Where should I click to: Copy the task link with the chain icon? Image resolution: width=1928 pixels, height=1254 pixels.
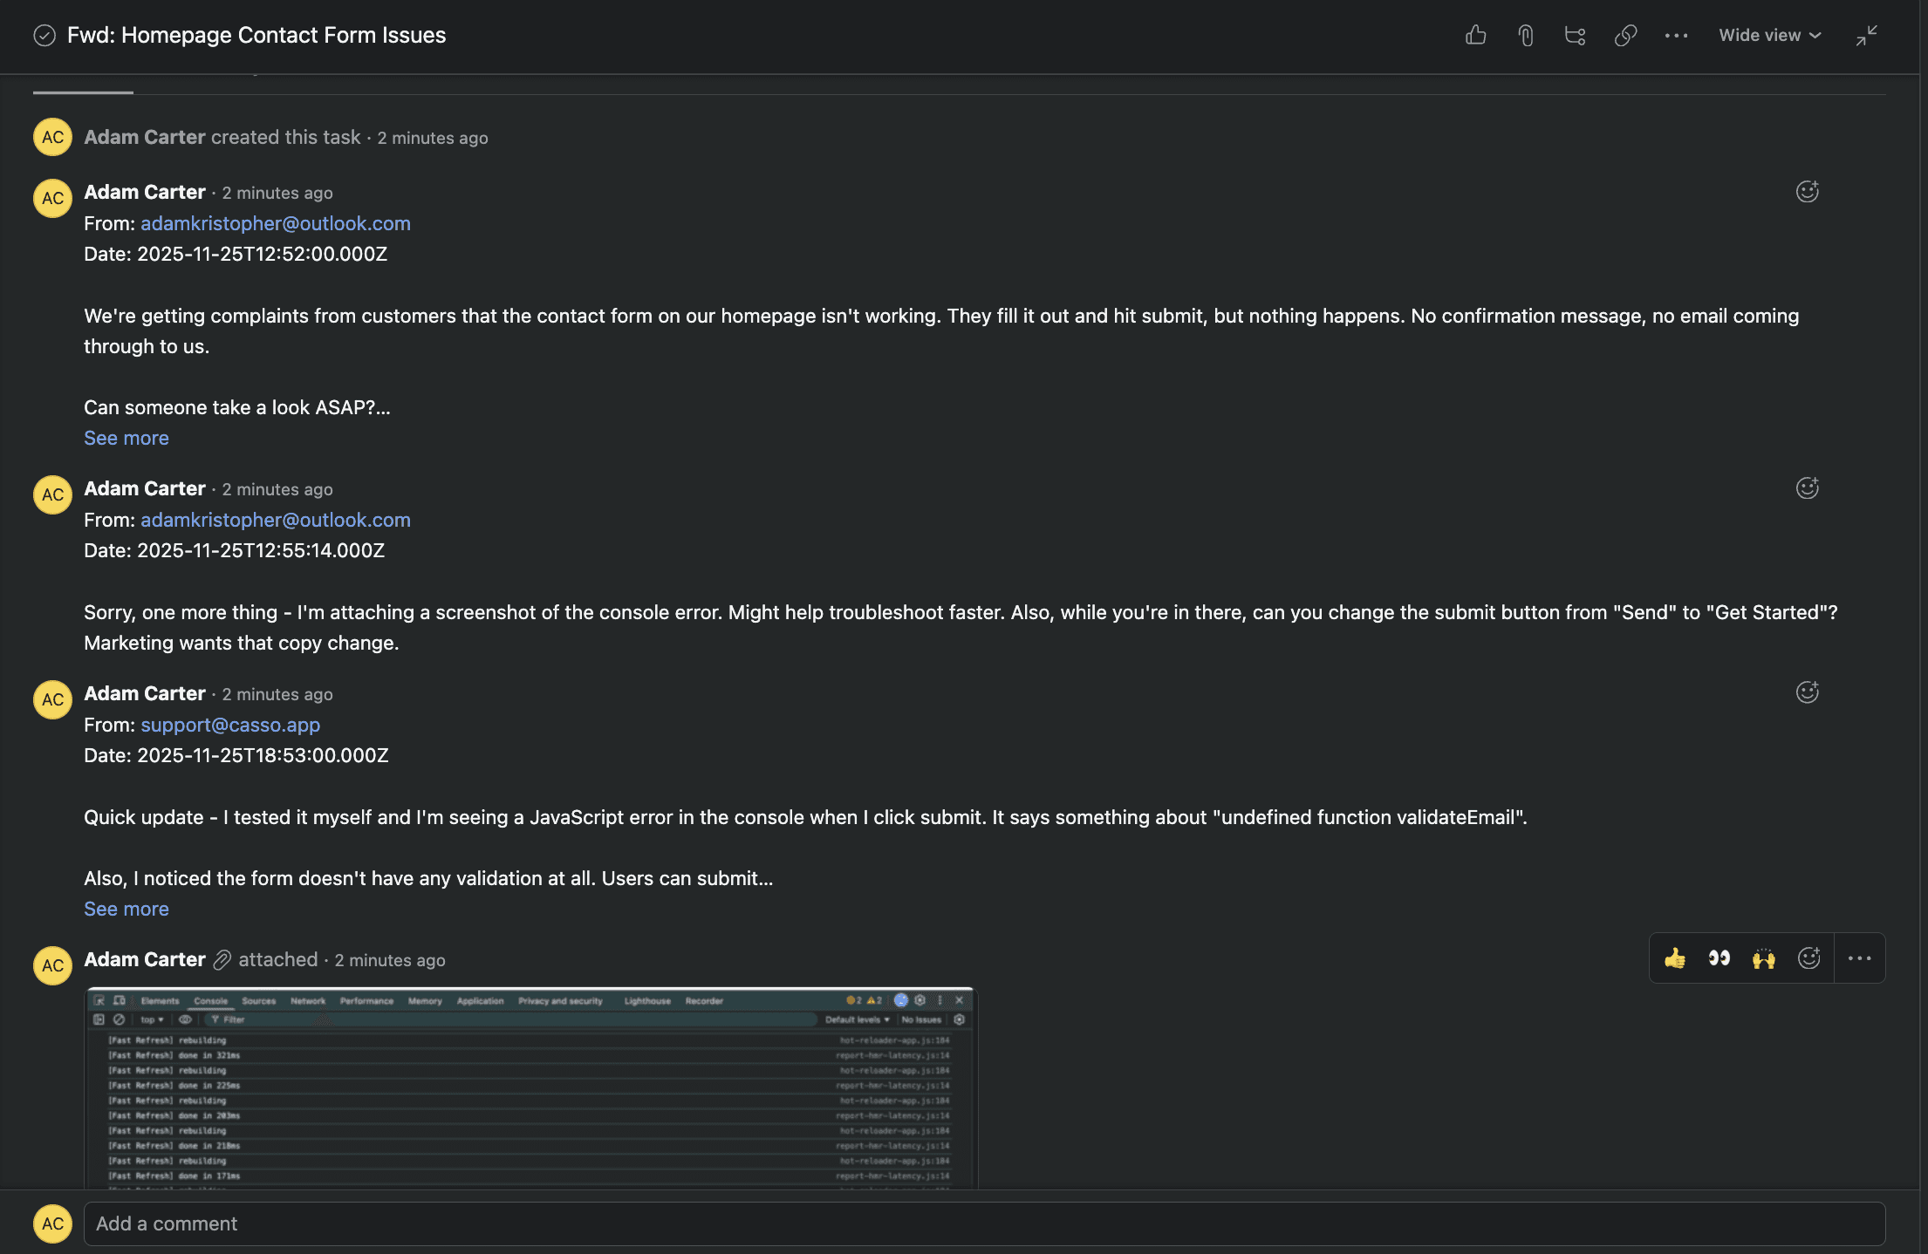pyautogui.click(x=1625, y=35)
